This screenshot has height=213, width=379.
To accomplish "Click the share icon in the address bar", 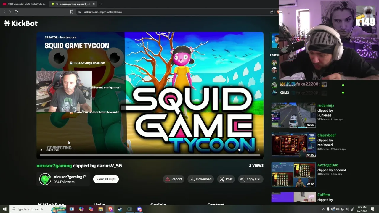I will 272,12.
